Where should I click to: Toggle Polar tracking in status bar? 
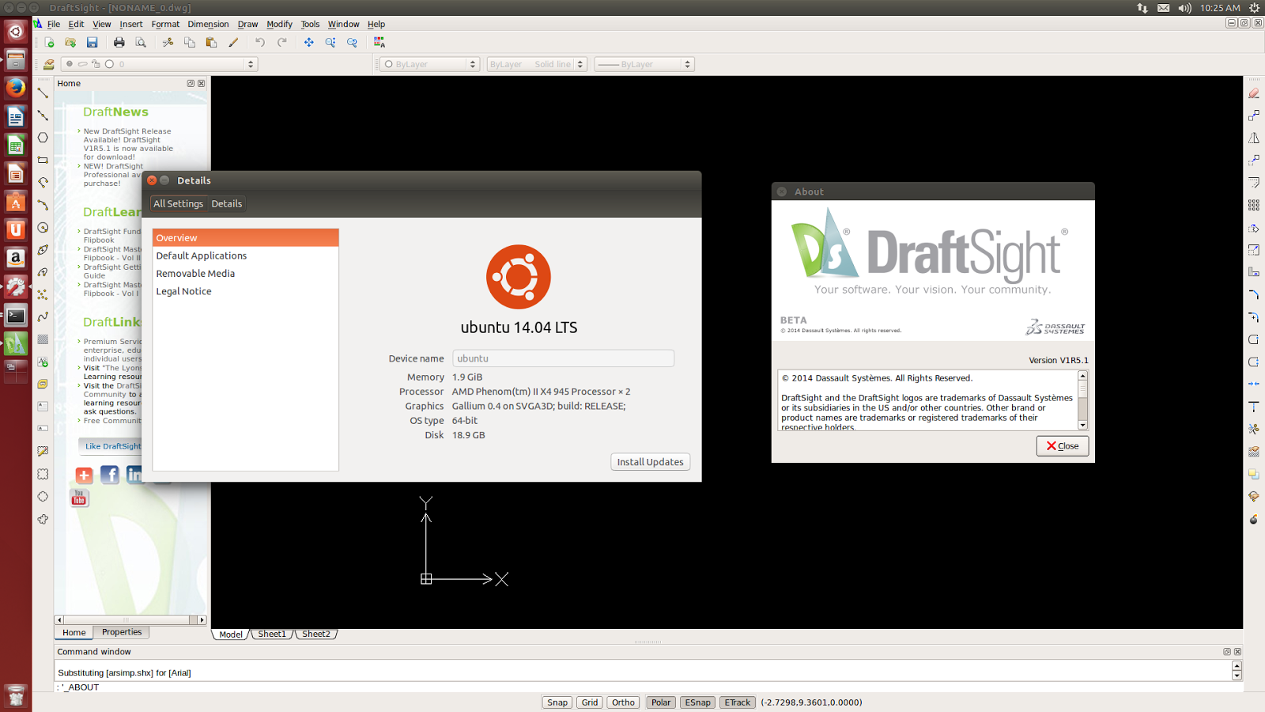point(661,703)
